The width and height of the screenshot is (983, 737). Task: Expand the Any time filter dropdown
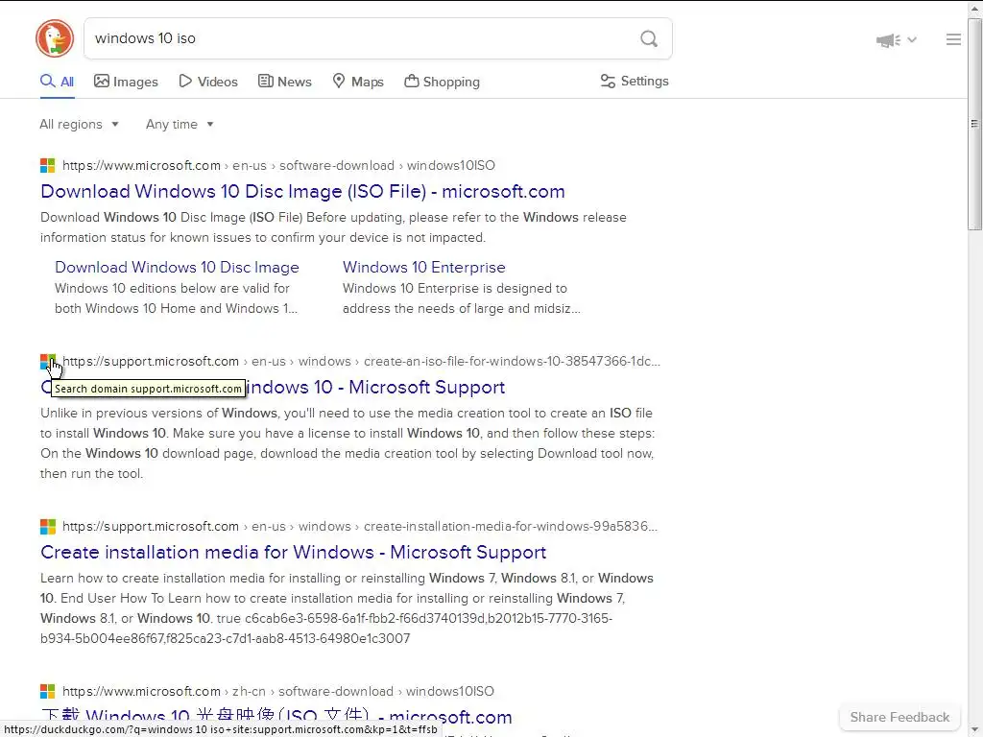coord(180,124)
